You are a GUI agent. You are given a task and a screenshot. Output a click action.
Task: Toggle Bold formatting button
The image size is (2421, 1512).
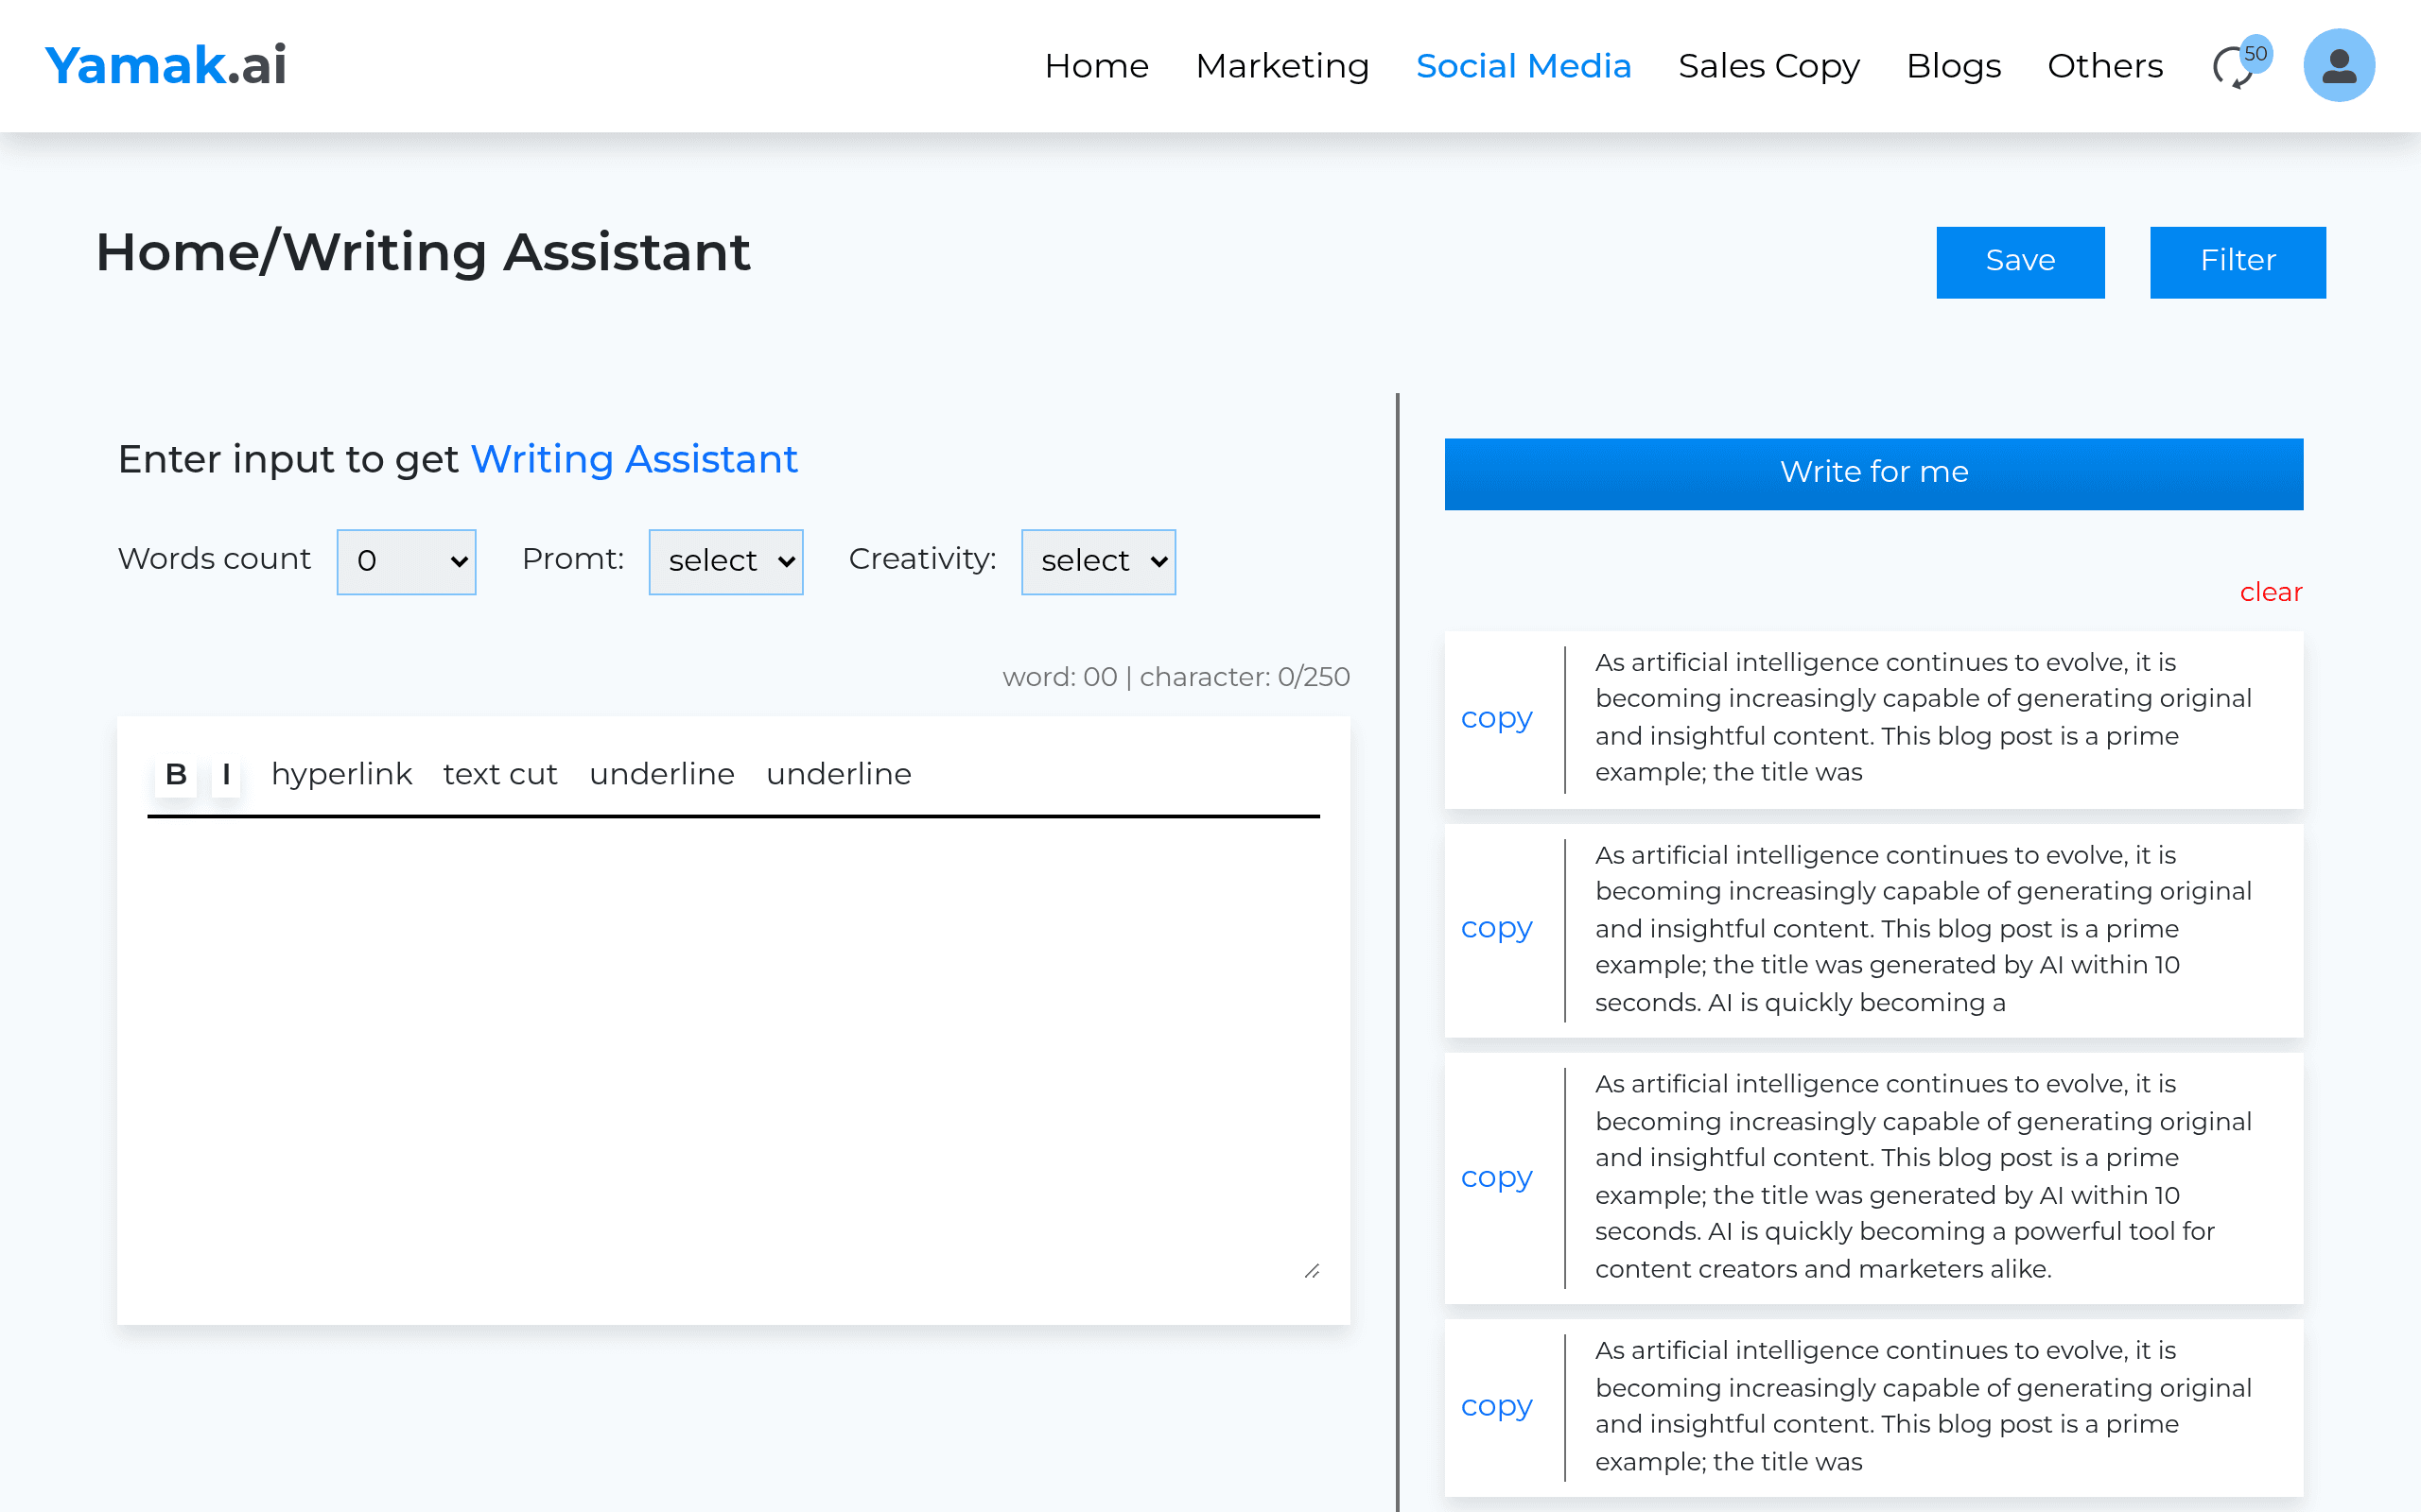point(176,774)
